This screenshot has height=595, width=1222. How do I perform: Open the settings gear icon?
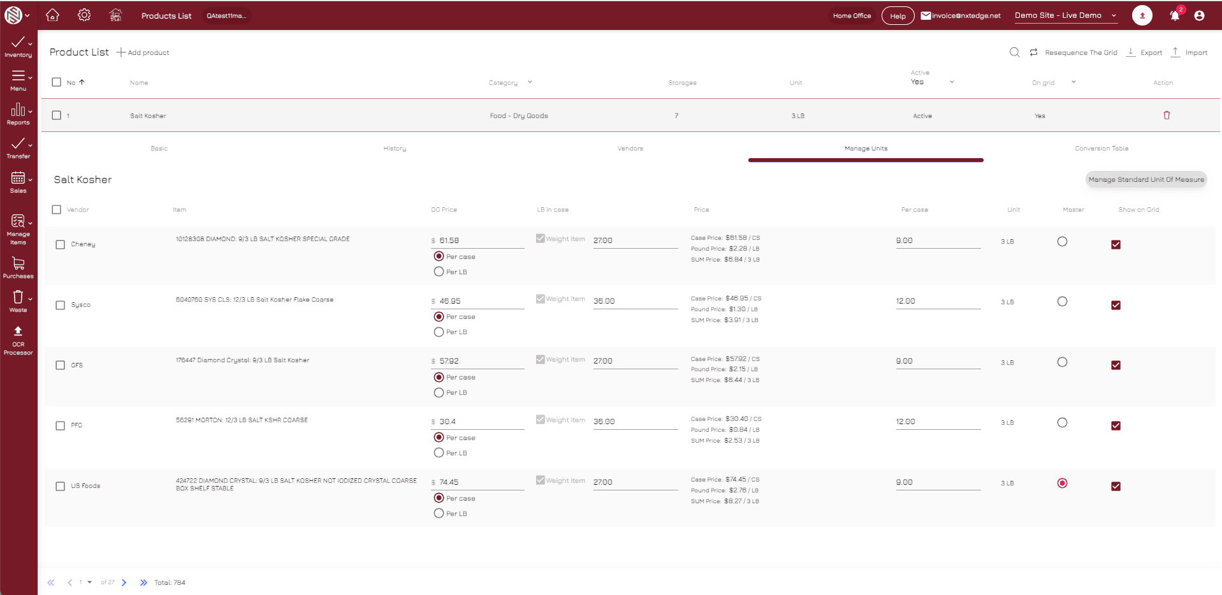tap(84, 15)
